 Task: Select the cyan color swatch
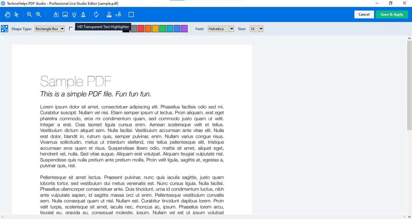pos(170,29)
